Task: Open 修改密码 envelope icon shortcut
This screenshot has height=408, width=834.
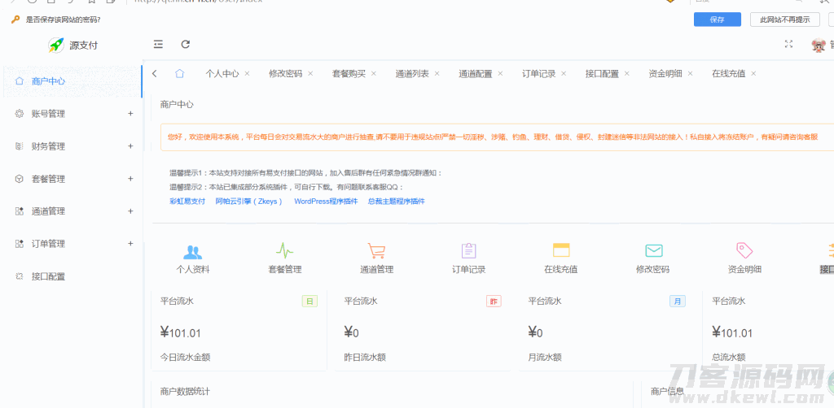Action: [652, 251]
